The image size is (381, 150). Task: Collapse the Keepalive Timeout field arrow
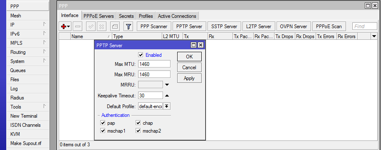coord(167,96)
